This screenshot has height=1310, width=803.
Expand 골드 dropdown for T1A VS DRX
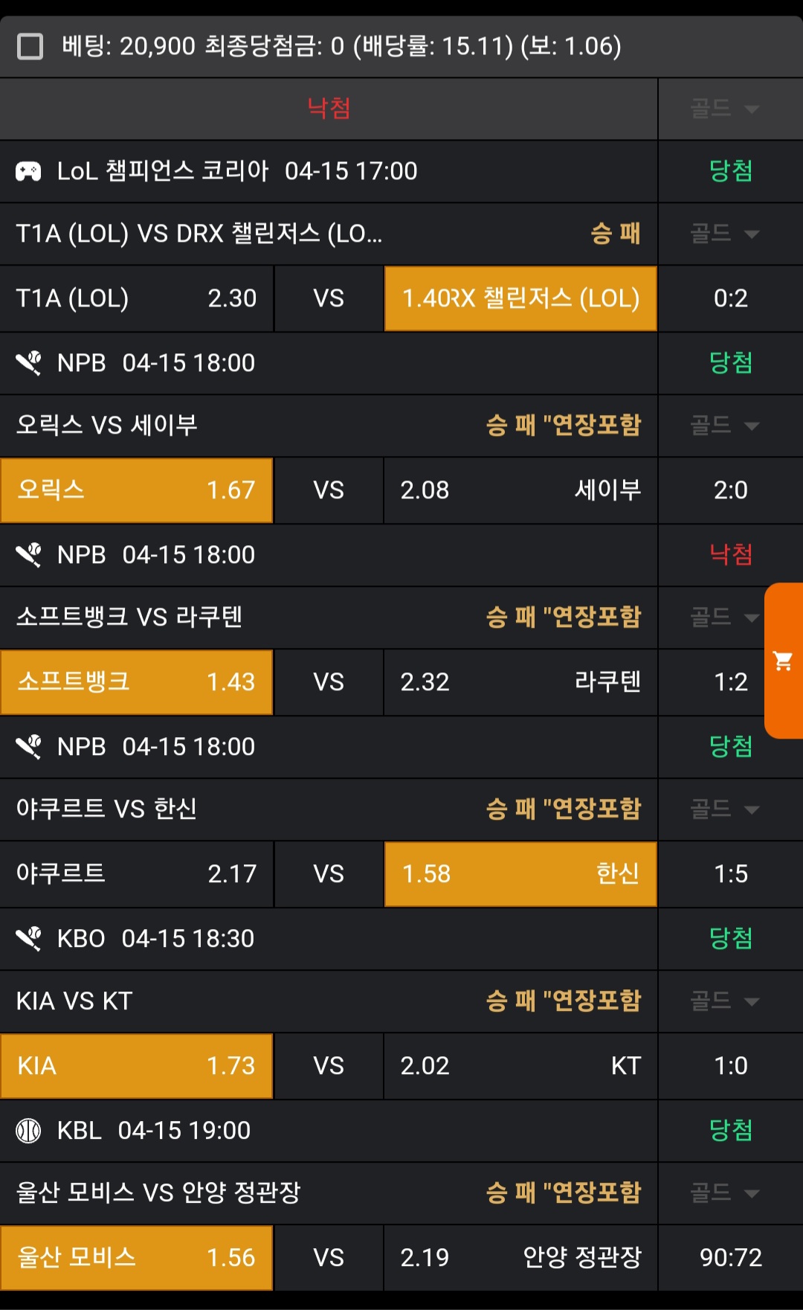[724, 234]
